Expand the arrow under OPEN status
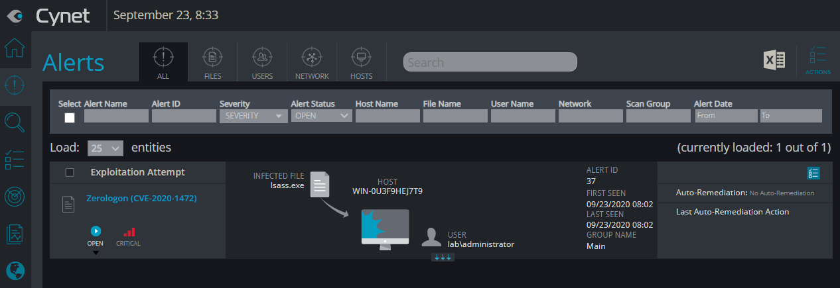This screenshot has width=840, height=288. point(96,253)
